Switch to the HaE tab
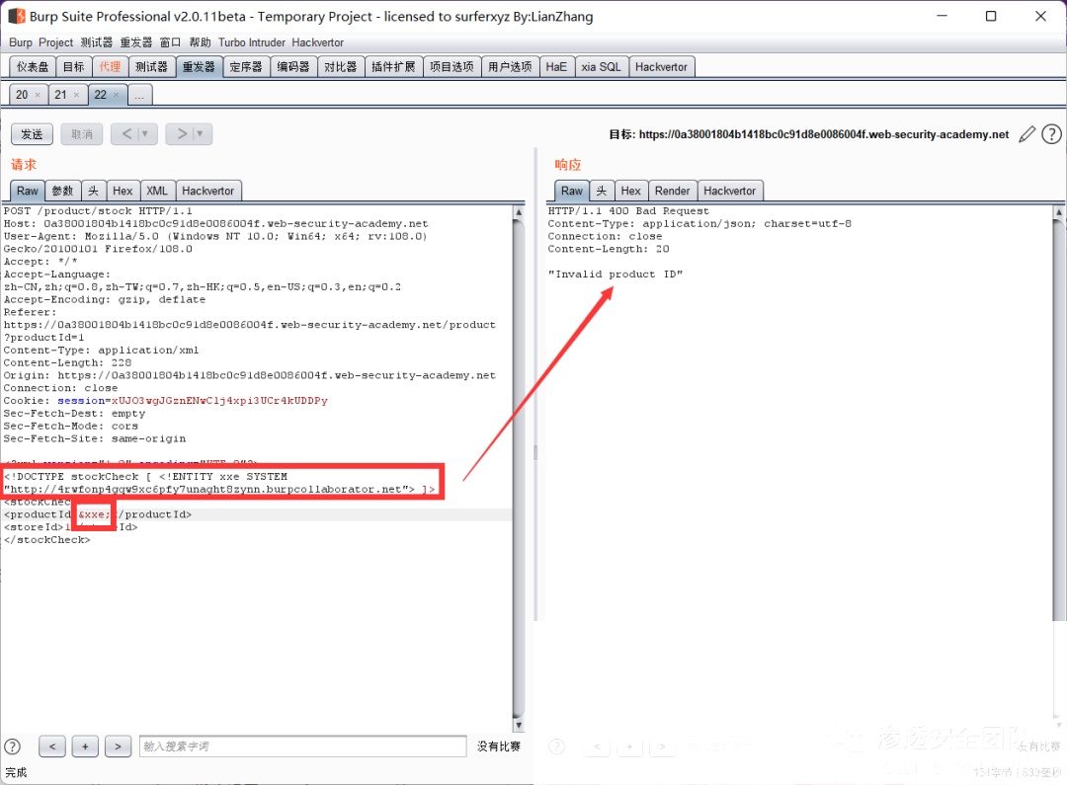Image resolution: width=1067 pixels, height=785 pixels. [x=556, y=67]
